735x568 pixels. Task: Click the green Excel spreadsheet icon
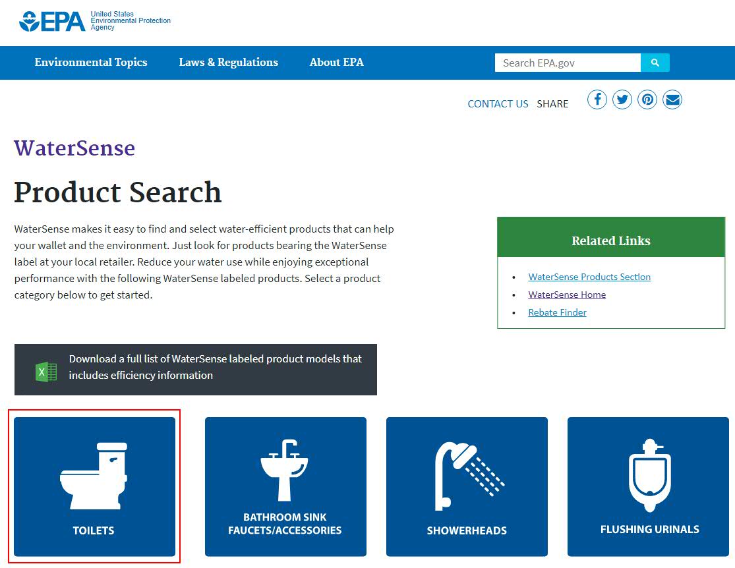(46, 372)
